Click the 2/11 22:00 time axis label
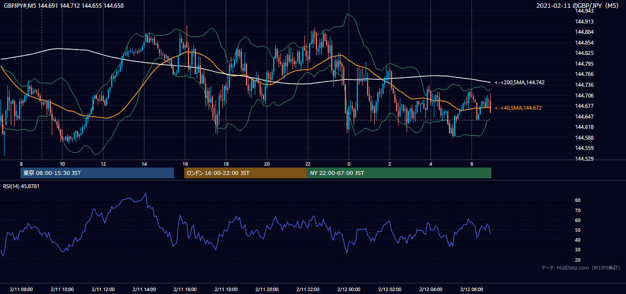 (308, 290)
